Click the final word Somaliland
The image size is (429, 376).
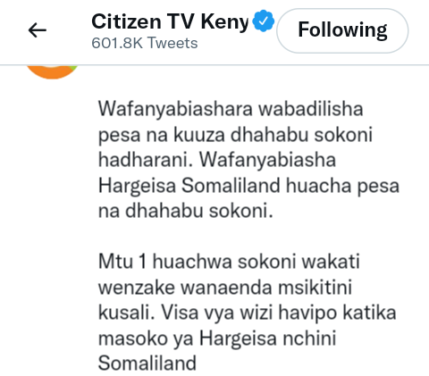(147, 363)
